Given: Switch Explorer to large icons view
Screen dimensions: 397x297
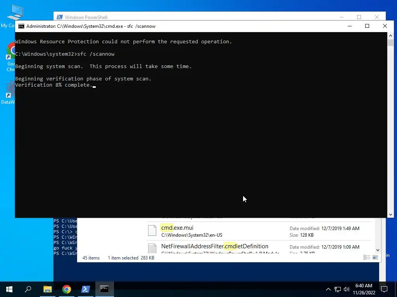Looking at the screenshot, I should [x=375, y=257].
